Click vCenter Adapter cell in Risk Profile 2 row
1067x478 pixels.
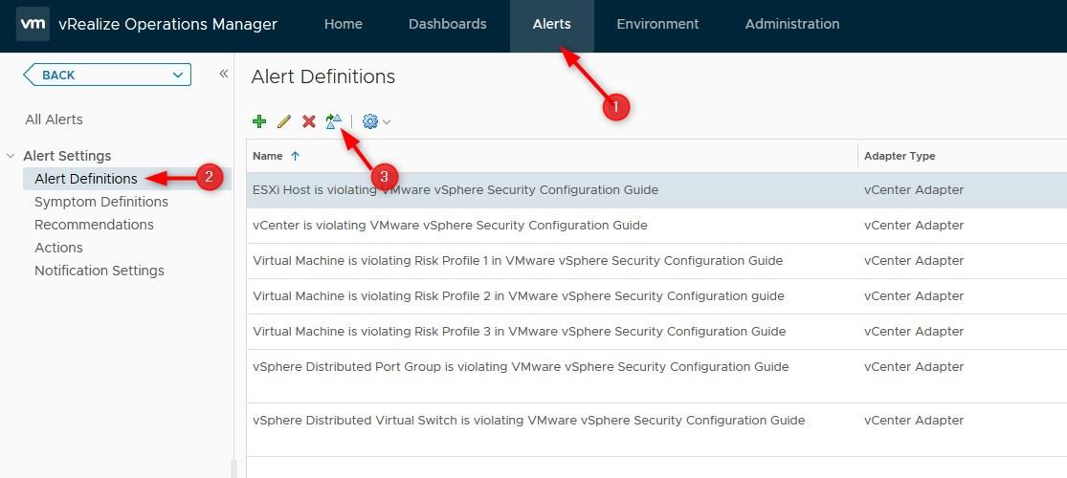tap(914, 296)
